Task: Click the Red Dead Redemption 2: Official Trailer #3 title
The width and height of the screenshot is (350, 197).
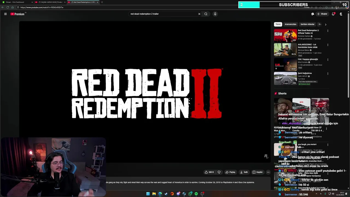Action: [x=308, y=32]
